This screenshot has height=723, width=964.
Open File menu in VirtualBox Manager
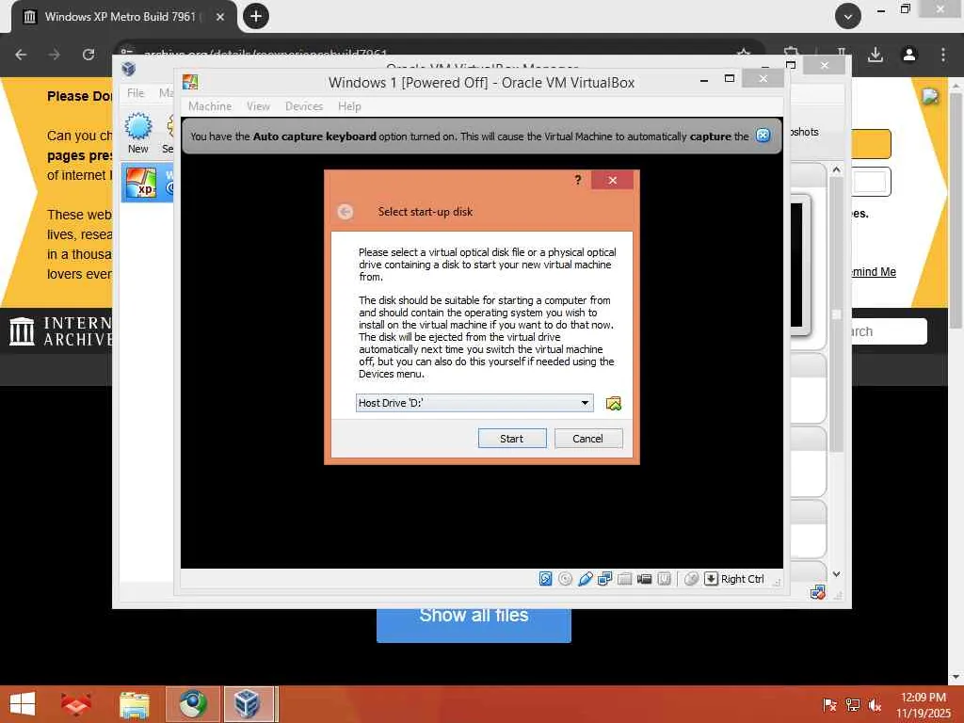click(x=136, y=93)
